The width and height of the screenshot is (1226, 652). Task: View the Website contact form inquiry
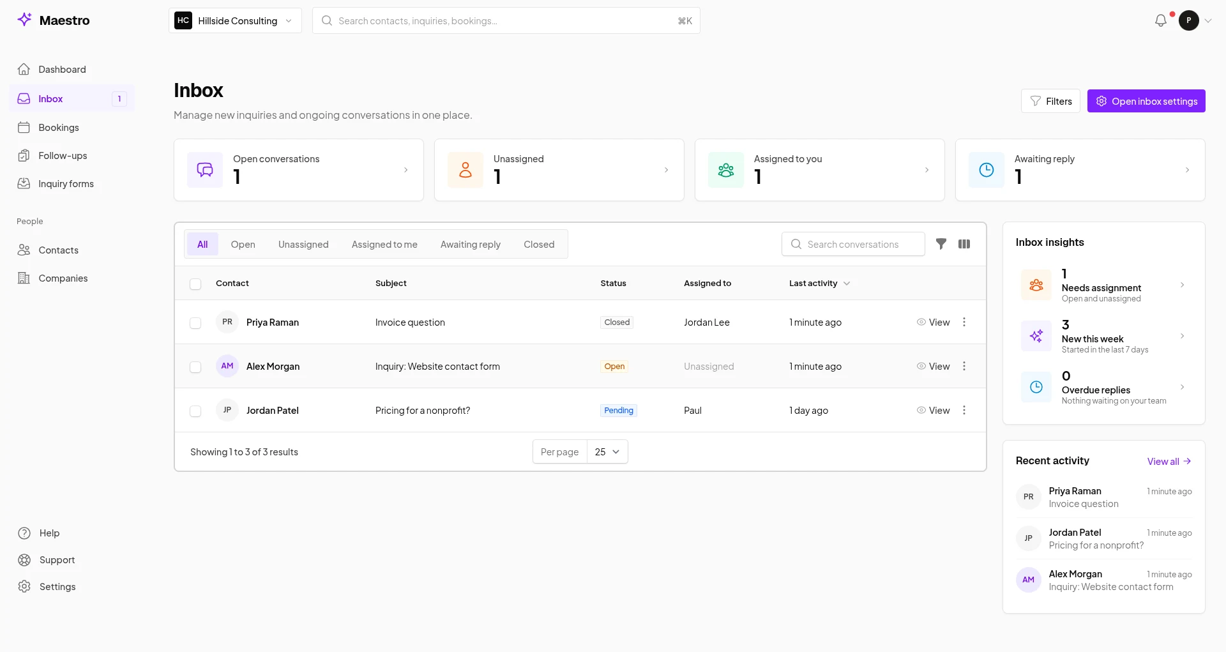pos(934,366)
